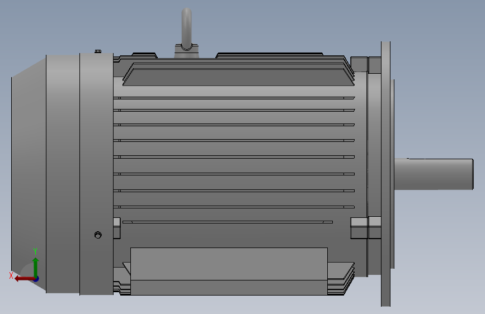This screenshot has height=314, width=485.
Task: Click the "Y" axis label
Action: pyautogui.click(x=35, y=251)
